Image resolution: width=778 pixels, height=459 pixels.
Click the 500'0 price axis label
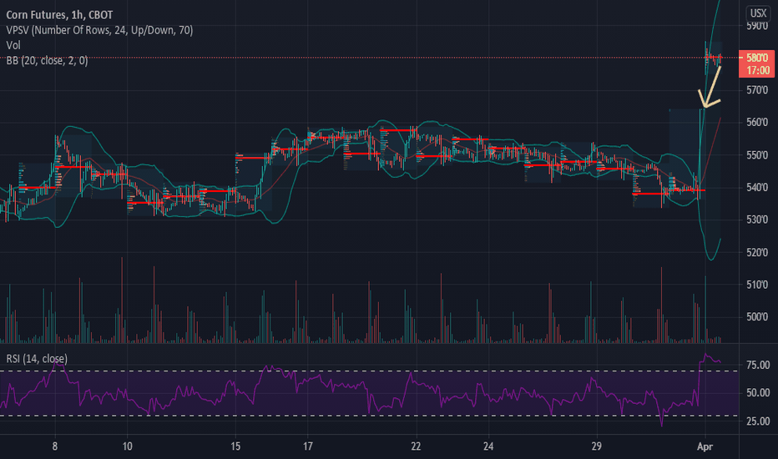757,317
